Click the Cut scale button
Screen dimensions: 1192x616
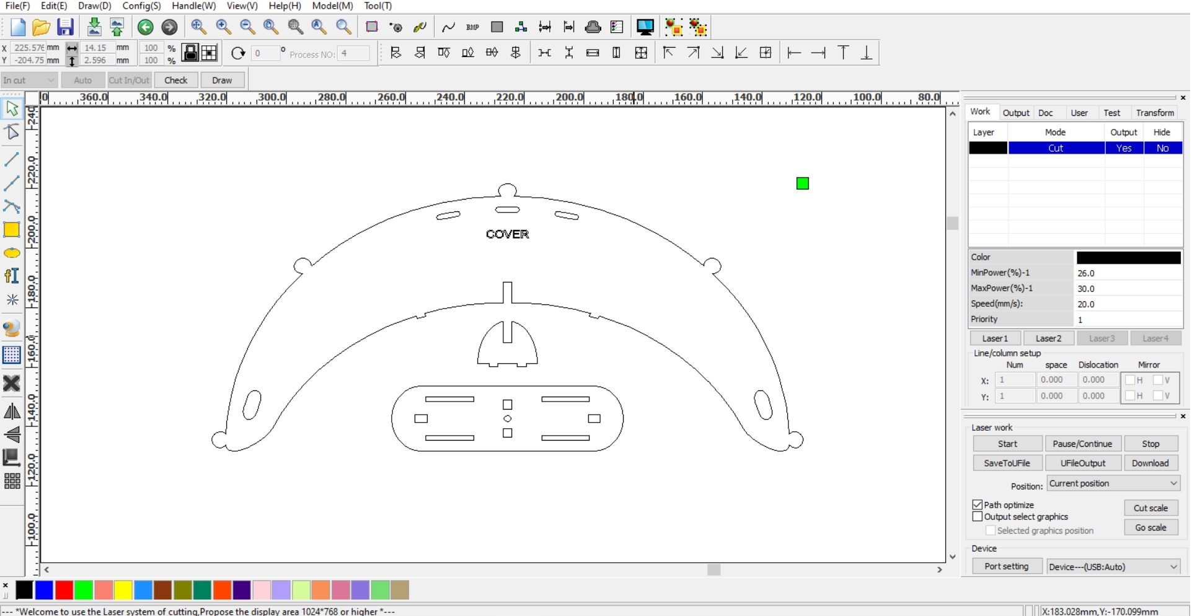click(x=1150, y=509)
